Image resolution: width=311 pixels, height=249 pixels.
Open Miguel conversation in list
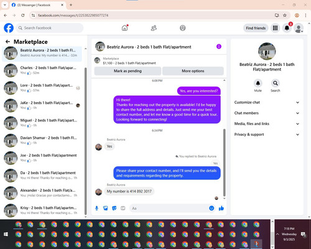(x=42, y=123)
